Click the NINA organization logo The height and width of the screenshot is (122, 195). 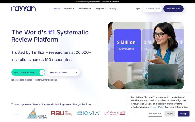pos(37,113)
